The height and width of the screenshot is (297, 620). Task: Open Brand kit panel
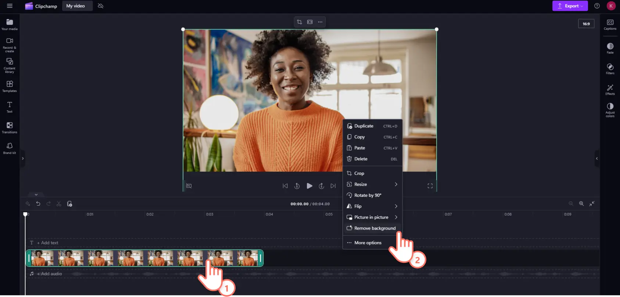pos(10,148)
